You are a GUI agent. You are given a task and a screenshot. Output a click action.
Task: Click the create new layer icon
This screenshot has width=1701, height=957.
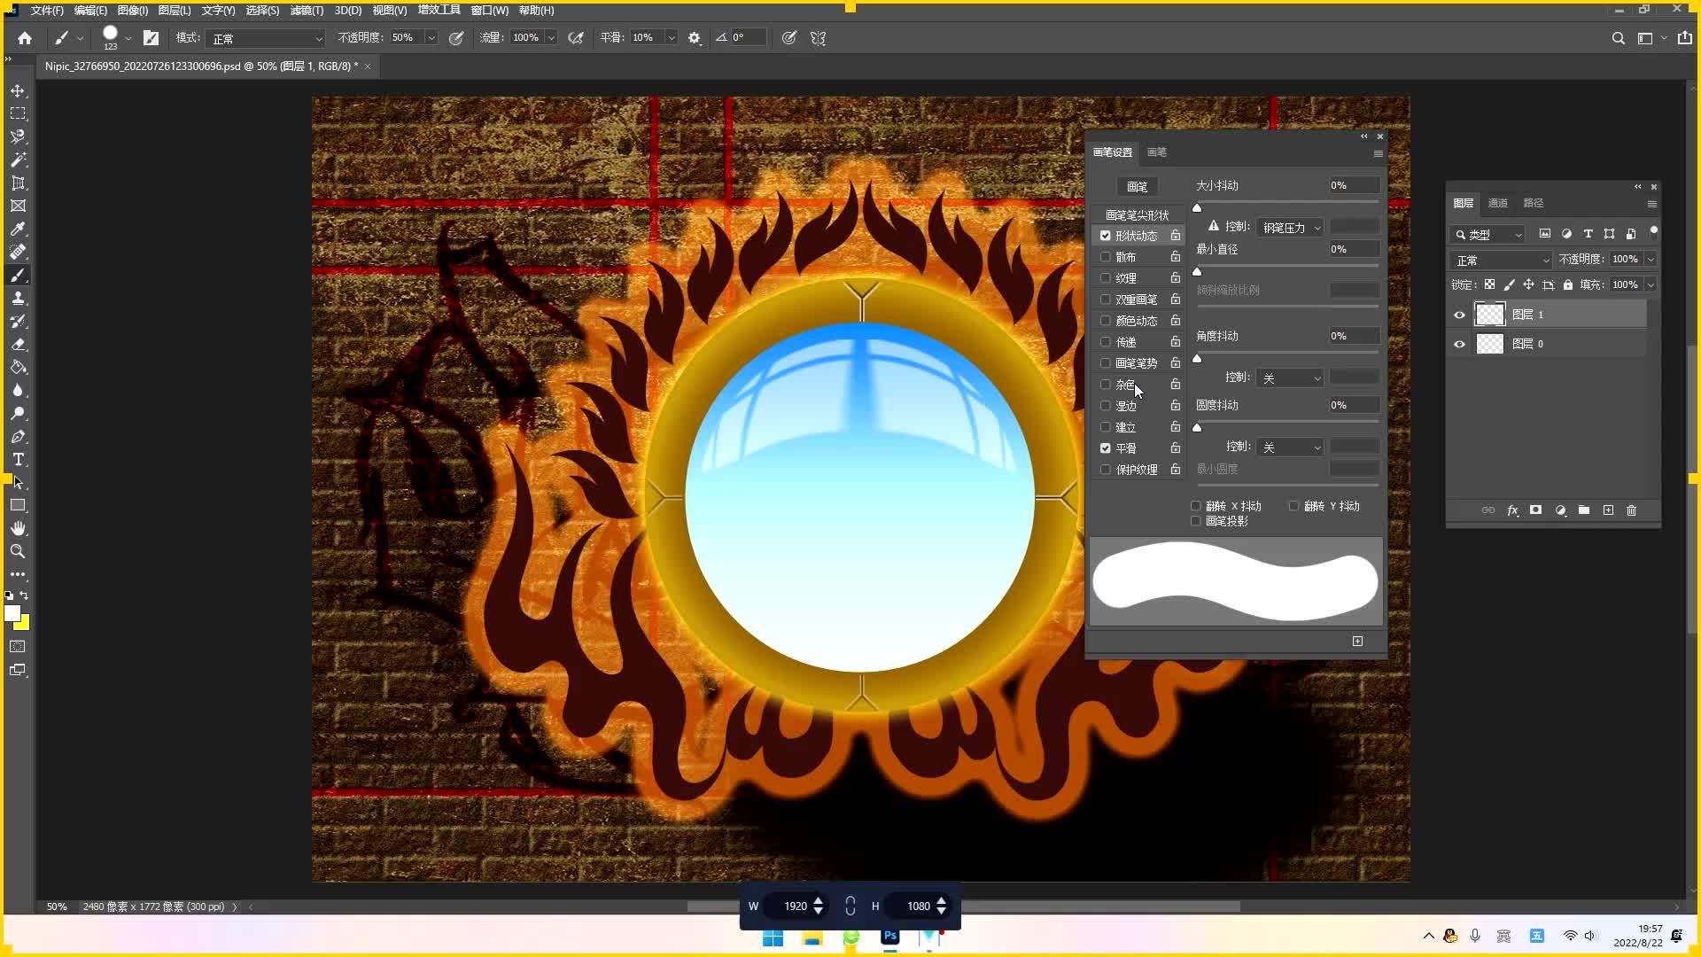[x=1608, y=510]
